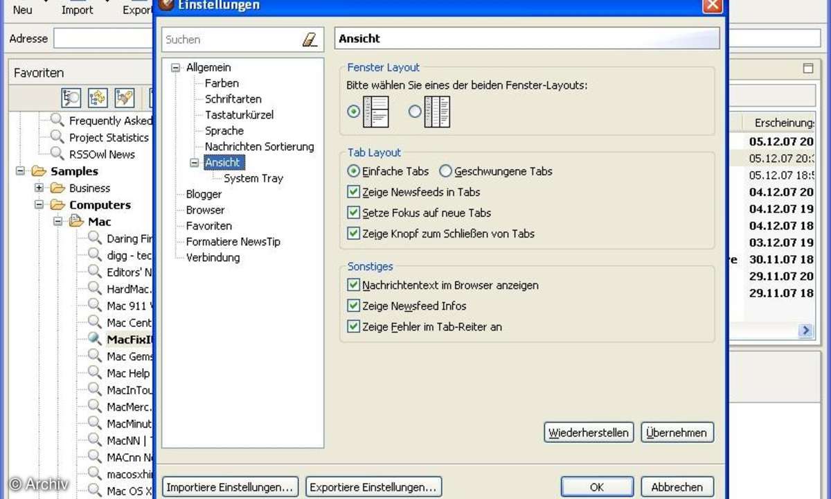
Task: Click magnifier icon beside Mac Gems feed
Action: point(95,356)
